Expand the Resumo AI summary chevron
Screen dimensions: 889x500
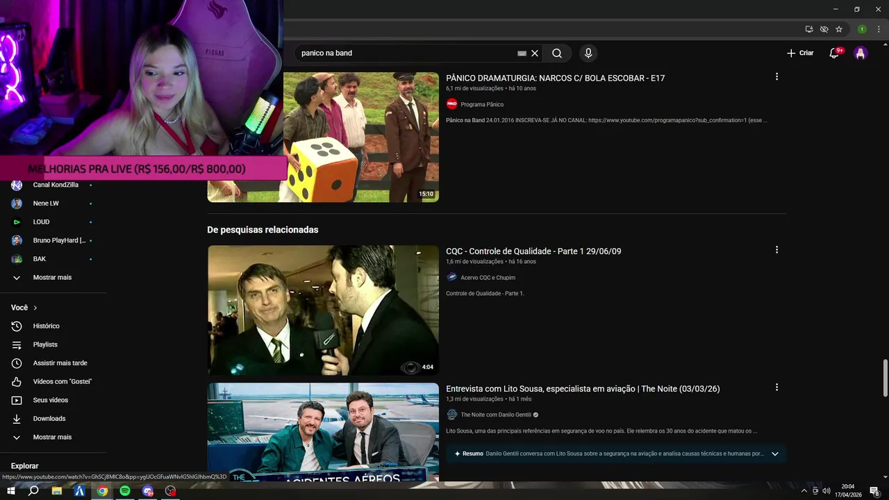tap(775, 453)
